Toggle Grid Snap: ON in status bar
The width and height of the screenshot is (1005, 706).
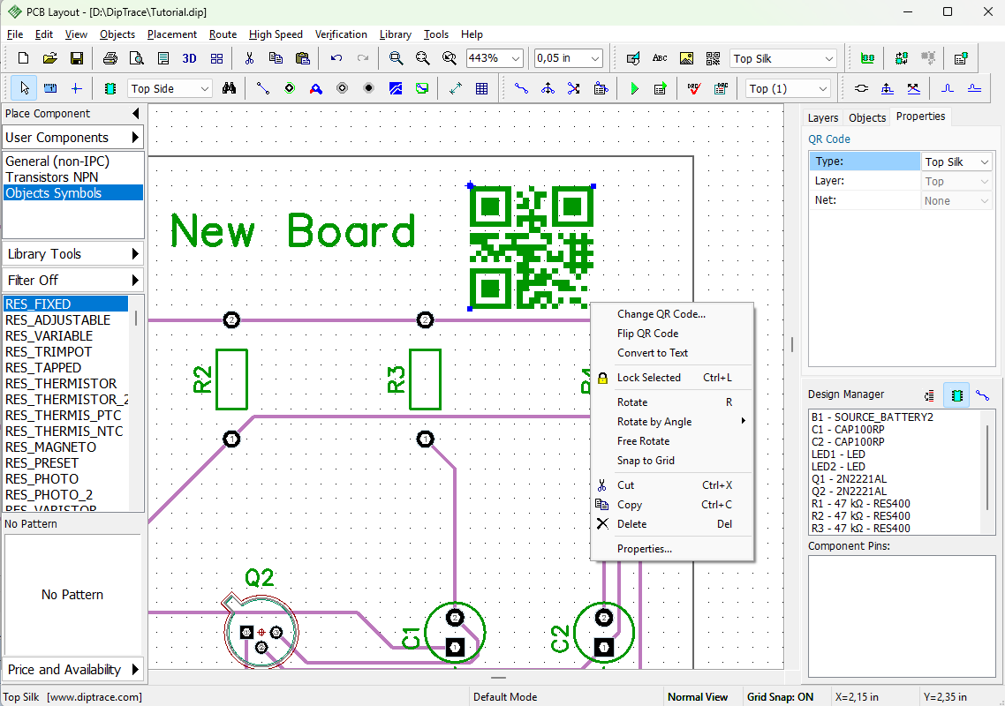780,697
